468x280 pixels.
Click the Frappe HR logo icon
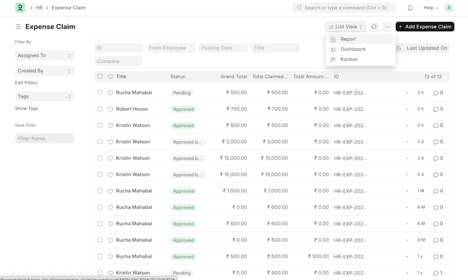tap(20, 8)
